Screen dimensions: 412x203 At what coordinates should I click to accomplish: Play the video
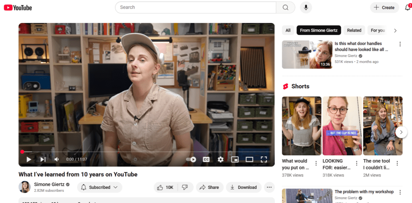pos(29,159)
